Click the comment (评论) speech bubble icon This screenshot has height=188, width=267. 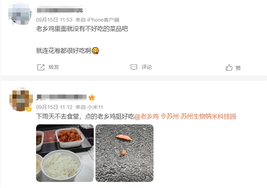[133, 67]
